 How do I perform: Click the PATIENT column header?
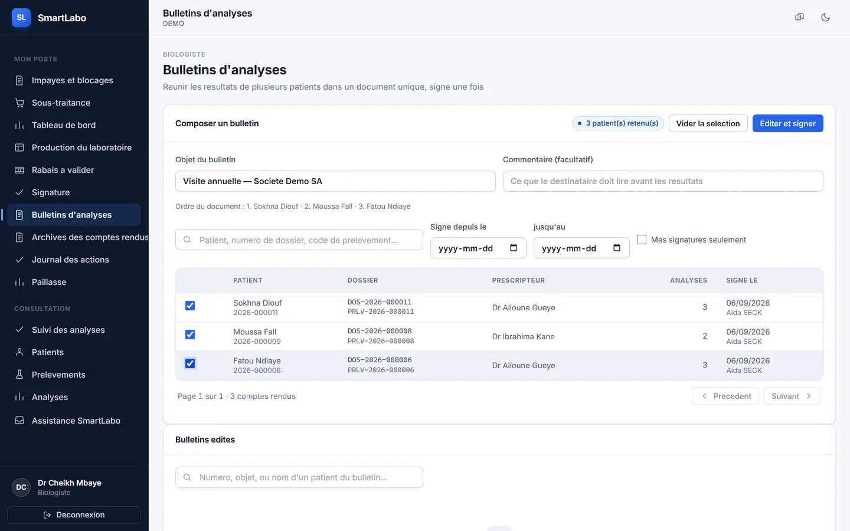click(x=248, y=280)
